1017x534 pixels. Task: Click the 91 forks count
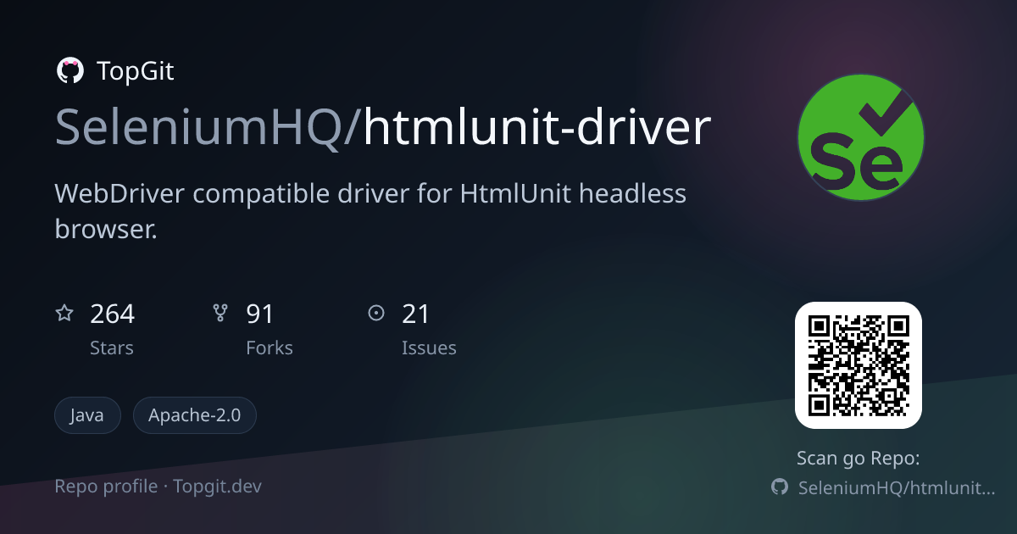[260, 314]
